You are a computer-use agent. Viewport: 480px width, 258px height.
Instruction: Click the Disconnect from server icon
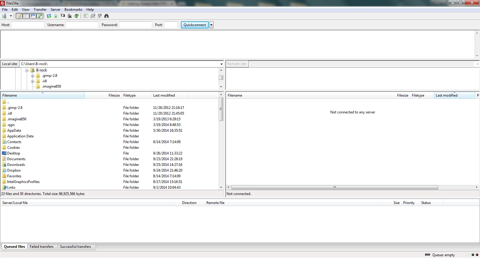coord(70,16)
